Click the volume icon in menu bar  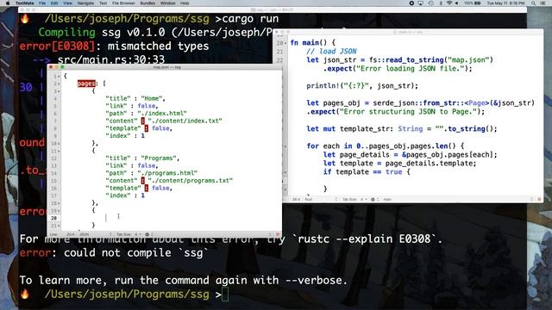[457, 3]
